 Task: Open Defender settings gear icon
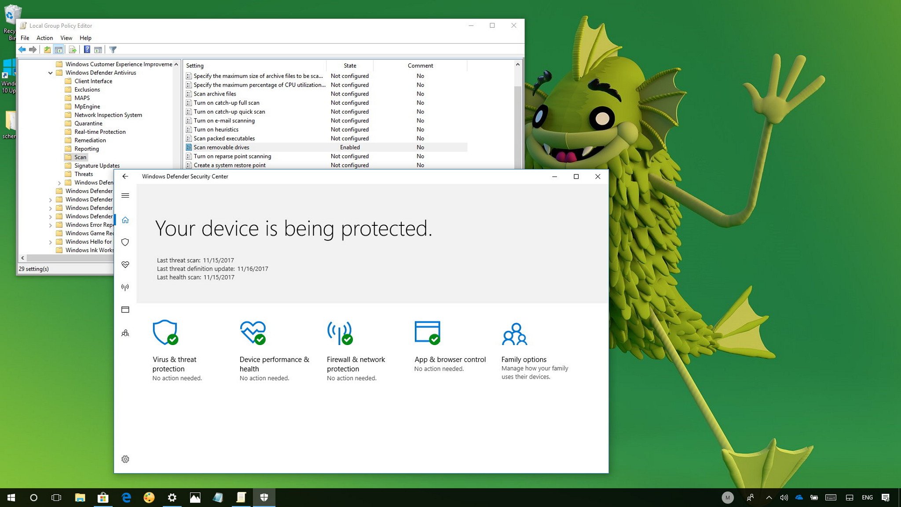(x=125, y=459)
